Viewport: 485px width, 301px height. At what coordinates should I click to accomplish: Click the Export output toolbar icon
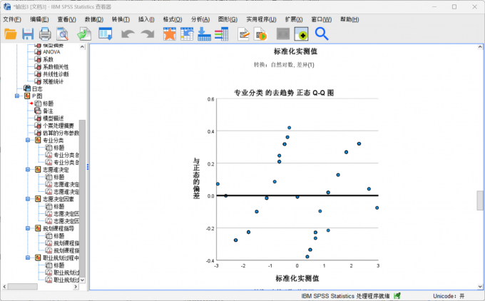click(x=83, y=34)
